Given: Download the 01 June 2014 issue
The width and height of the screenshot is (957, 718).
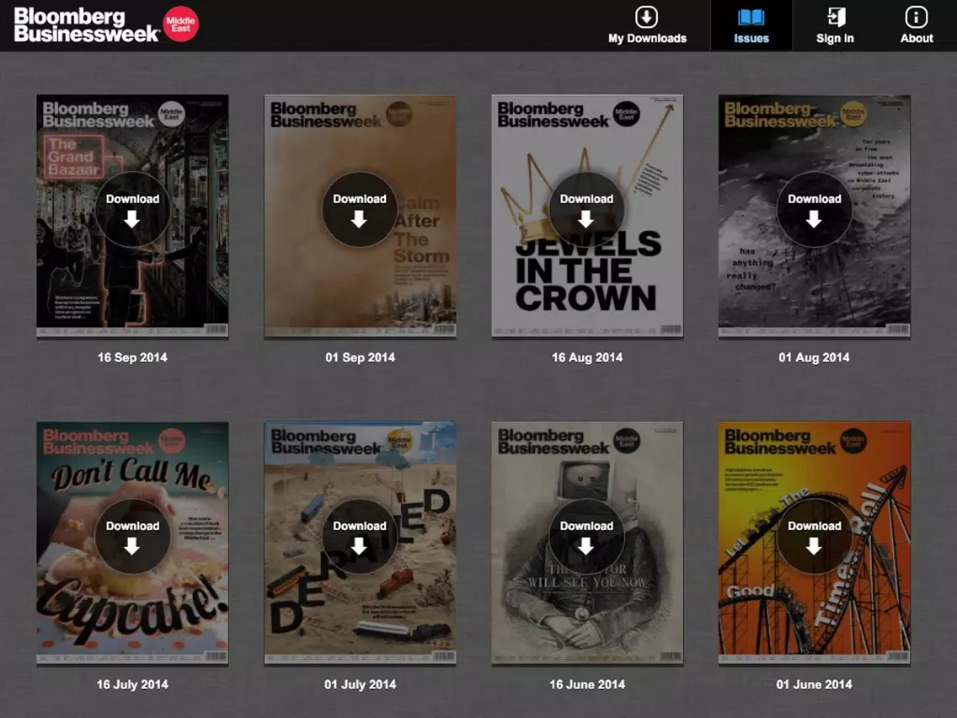Looking at the screenshot, I should [814, 537].
